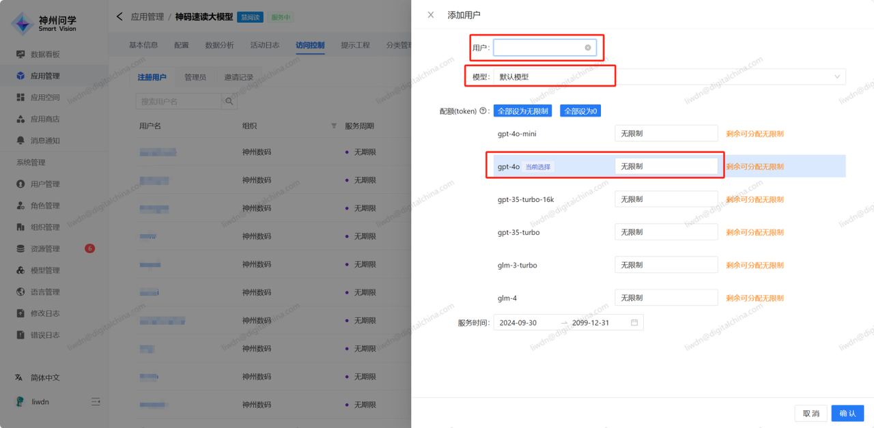Open the 提示工程 tab
This screenshot has height=428, width=874.
coord(355,45)
